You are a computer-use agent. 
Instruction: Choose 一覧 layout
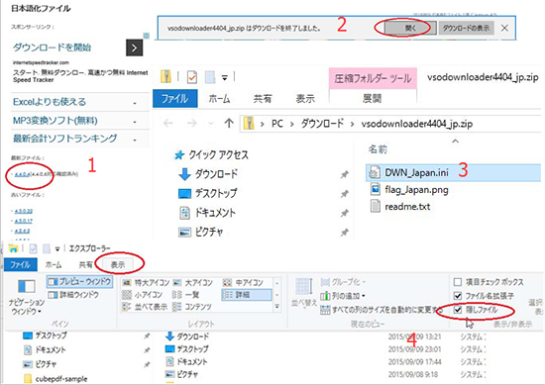coord(185,295)
